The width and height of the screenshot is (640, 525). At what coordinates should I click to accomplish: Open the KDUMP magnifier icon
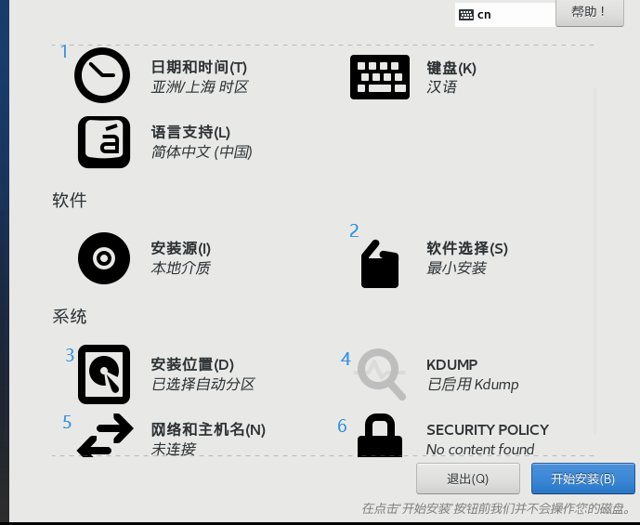click(381, 374)
